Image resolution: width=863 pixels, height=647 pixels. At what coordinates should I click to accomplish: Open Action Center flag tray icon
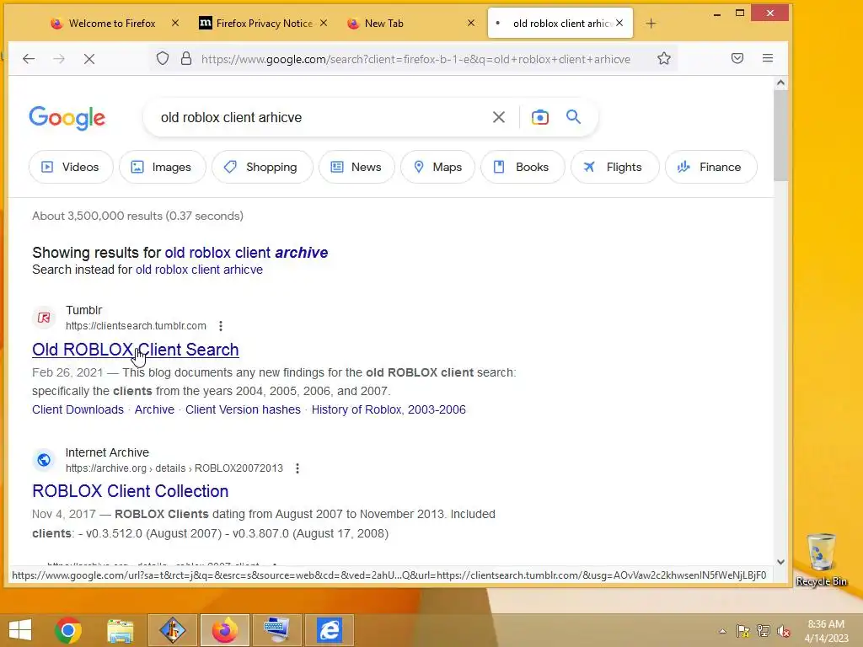(743, 631)
